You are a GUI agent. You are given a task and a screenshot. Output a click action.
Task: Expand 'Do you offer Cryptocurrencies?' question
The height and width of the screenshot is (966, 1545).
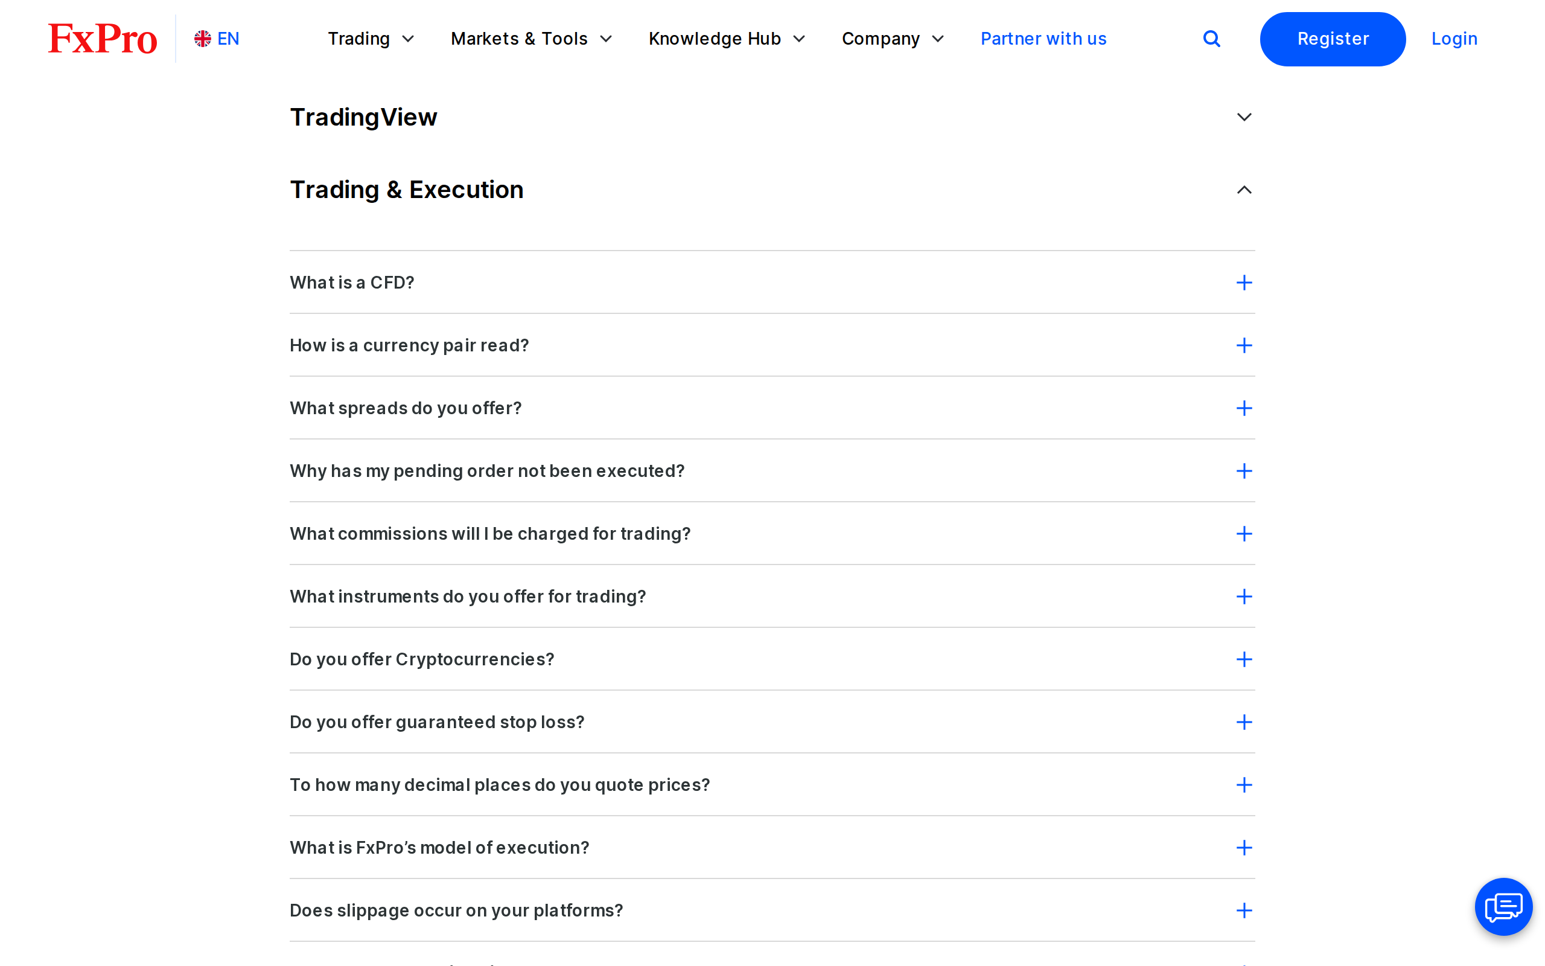click(x=772, y=659)
